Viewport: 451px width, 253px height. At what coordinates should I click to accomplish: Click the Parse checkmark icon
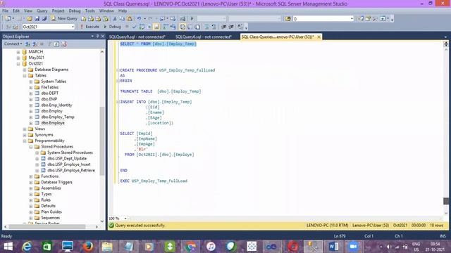coord(134,27)
